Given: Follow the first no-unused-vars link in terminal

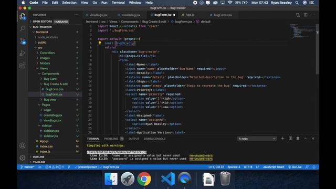Looking at the screenshot, I should tap(201, 155).
